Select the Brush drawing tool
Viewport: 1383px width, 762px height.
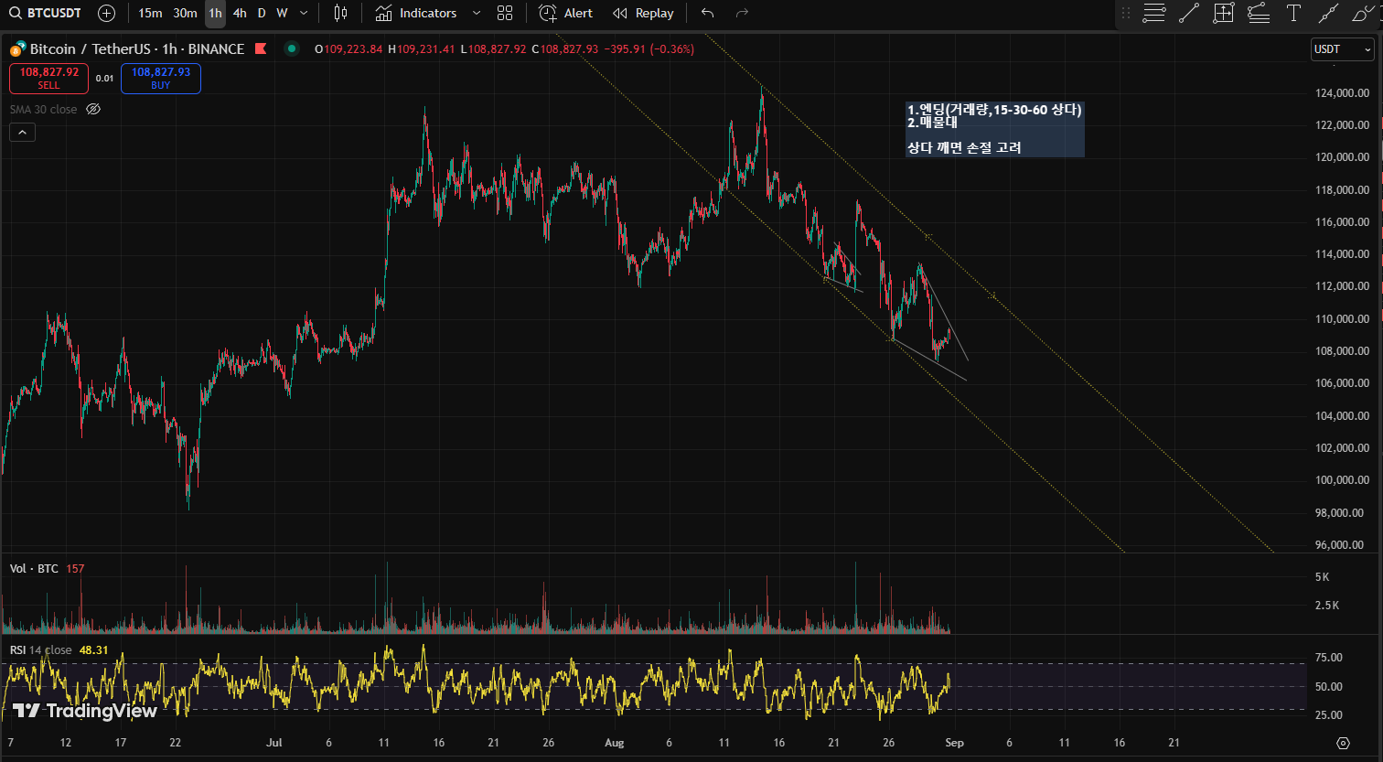[x=1363, y=13]
